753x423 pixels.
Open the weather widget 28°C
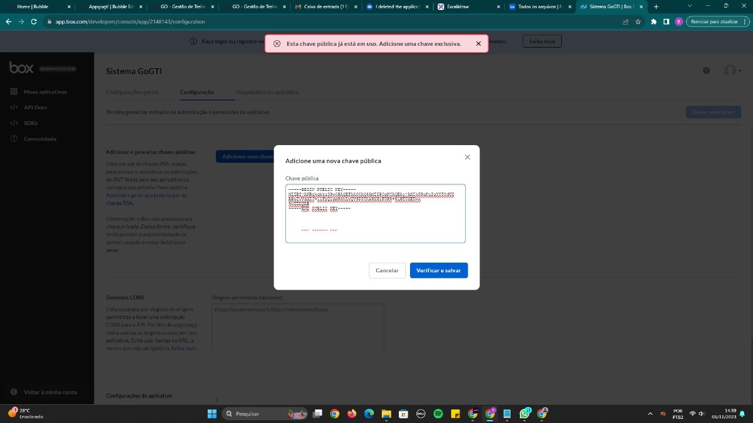[x=25, y=414]
